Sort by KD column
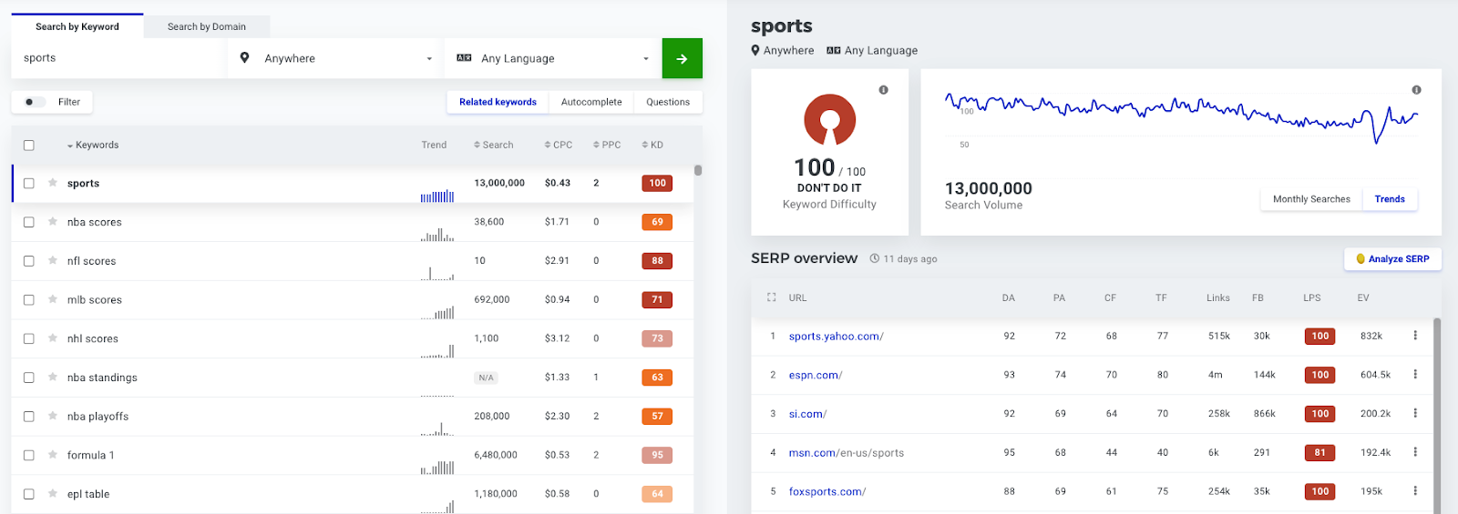Image resolution: width=1458 pixels, height=514 pixels. point(652,145)
